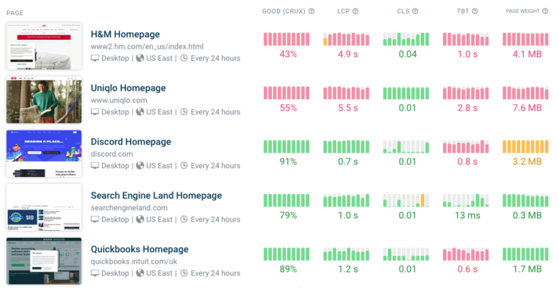The height and width of the screenshot is (288, 559).
Task: Click the Discord page thumbnail
Action: [x=44, y=153]
